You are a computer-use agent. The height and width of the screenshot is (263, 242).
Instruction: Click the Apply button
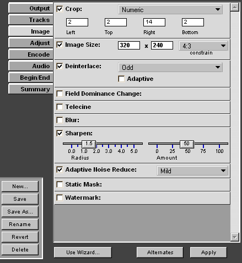point(208,253)
